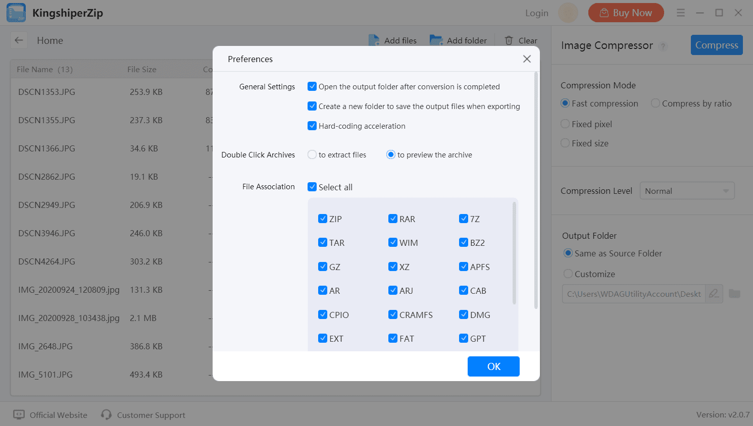Click the edit output path pencil icon
Image resolution: width=753 pixels, height=426 pixels.
click(x=714, y=294)
